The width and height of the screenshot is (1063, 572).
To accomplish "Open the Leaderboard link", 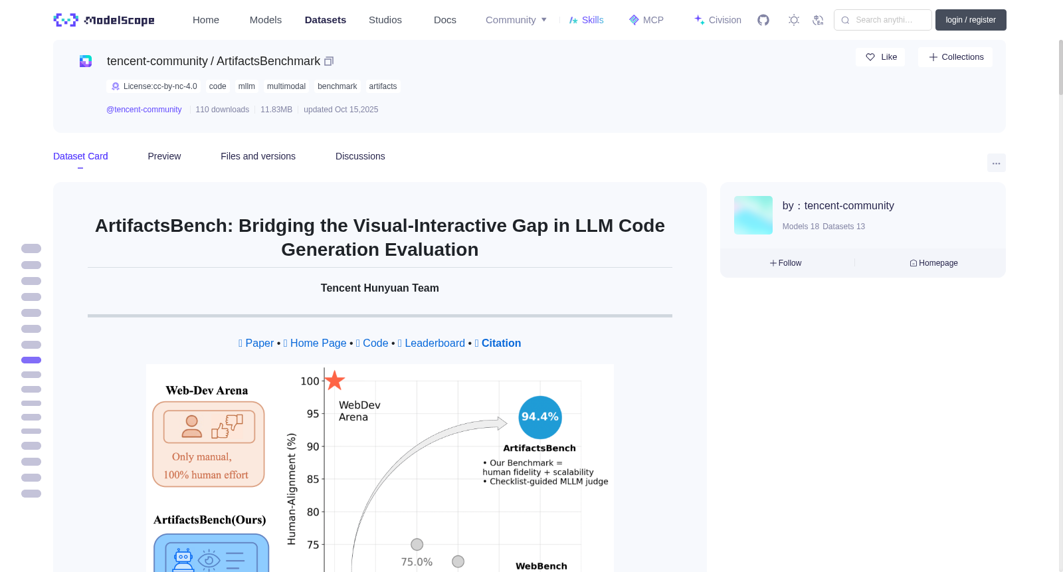I will (x=431, y=343).
